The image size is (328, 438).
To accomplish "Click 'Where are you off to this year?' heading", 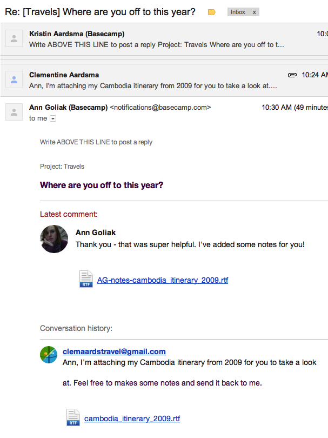I will [x=102, y=185].
